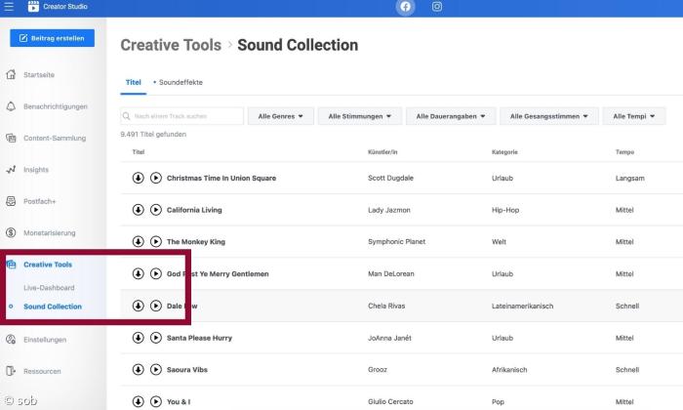
Task: Open Einstellungen settings icon
Action: [11, 340]
